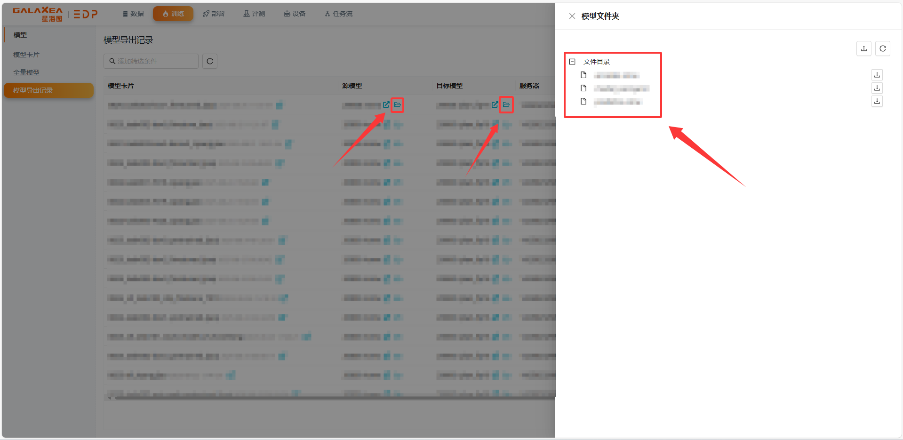
Task: Open source model folder in first row
Action: coord(398,104)
